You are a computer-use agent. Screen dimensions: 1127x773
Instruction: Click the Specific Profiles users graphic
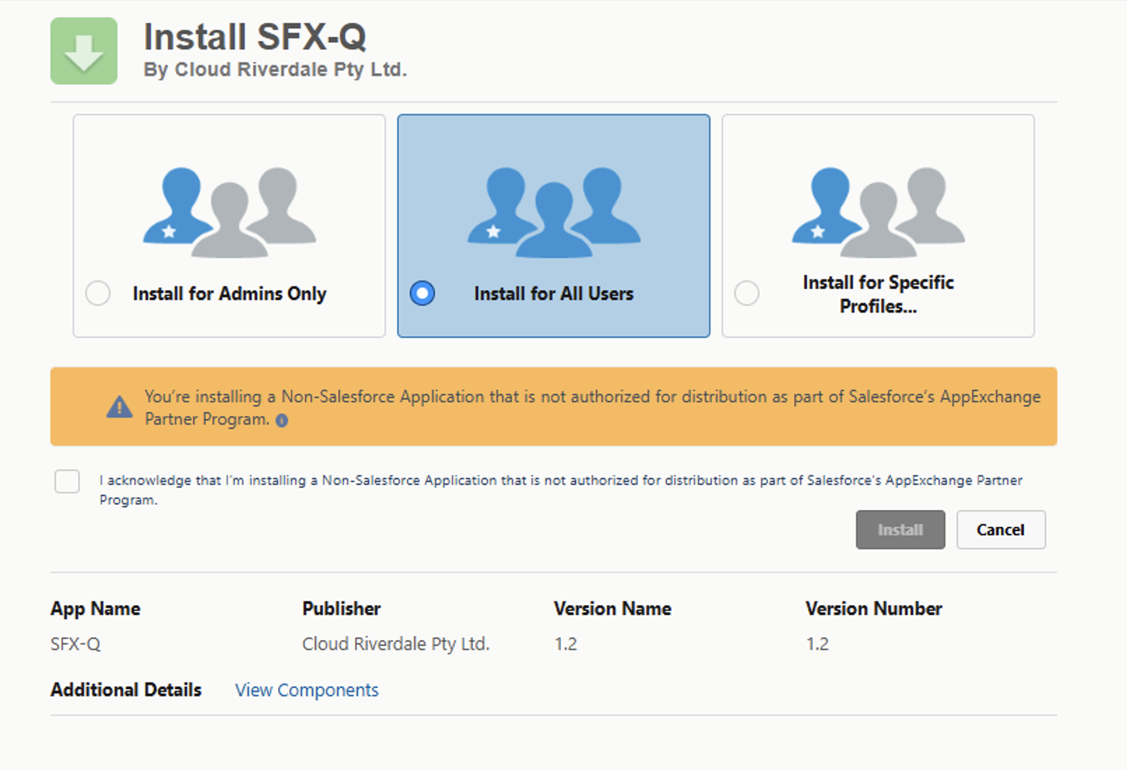pyautogui.click(x=878, y=212)
